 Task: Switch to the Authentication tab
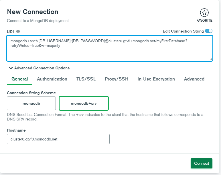(x=52, y=79)
